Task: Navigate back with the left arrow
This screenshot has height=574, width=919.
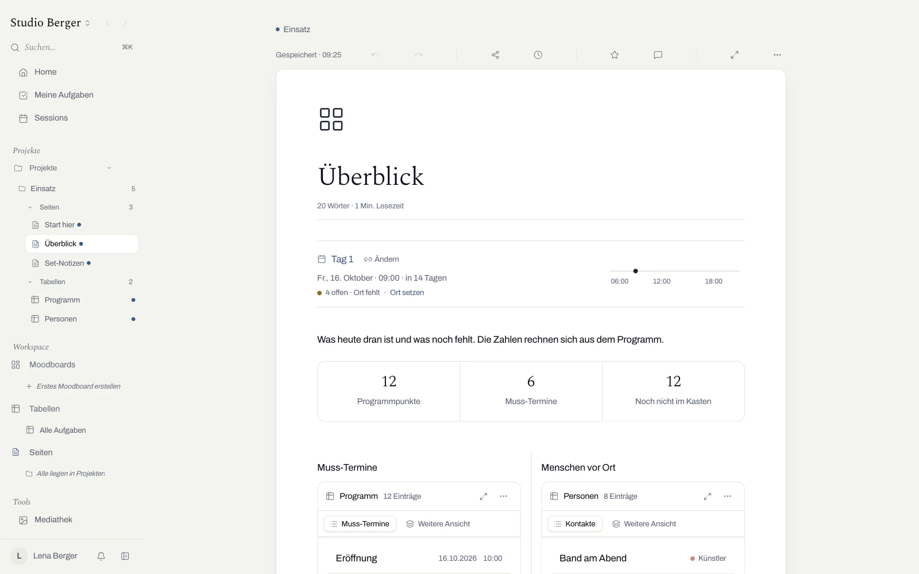Action: coord(107,24)
